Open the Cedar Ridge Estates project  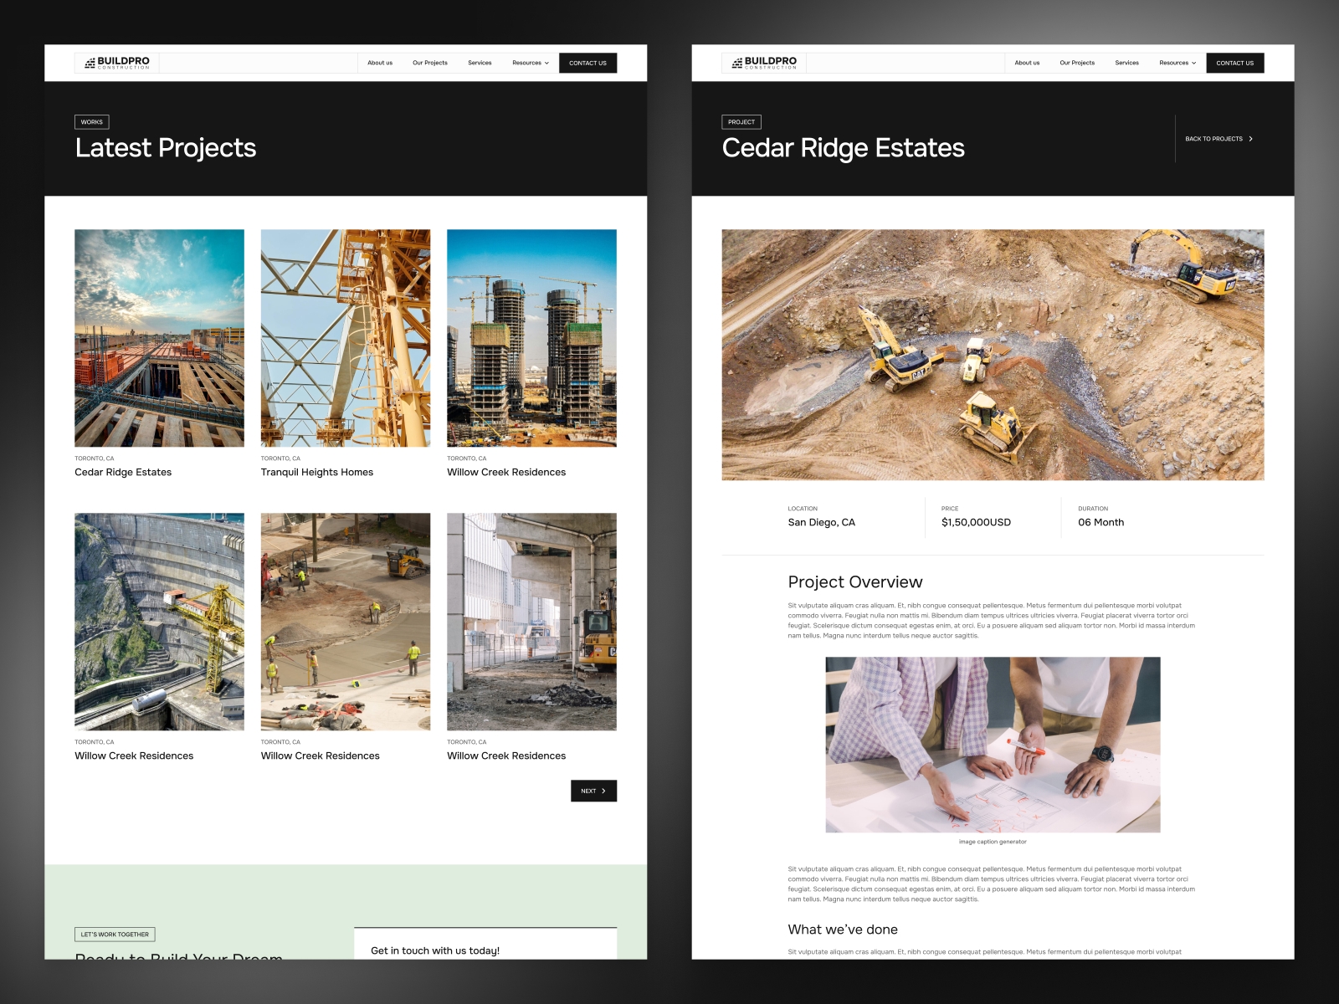123,471
